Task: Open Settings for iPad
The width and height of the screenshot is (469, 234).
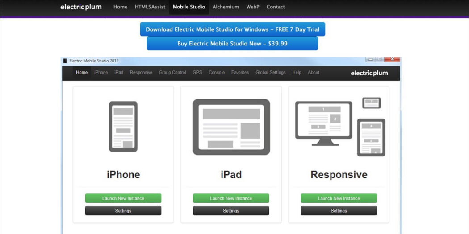Action: 231,211
